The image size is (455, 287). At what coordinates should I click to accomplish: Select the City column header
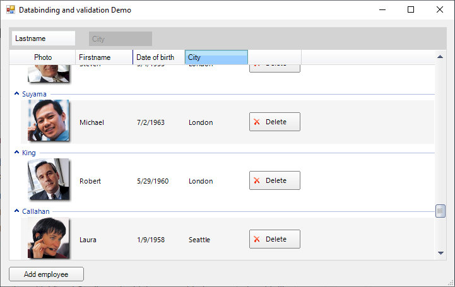pos(216,57)
